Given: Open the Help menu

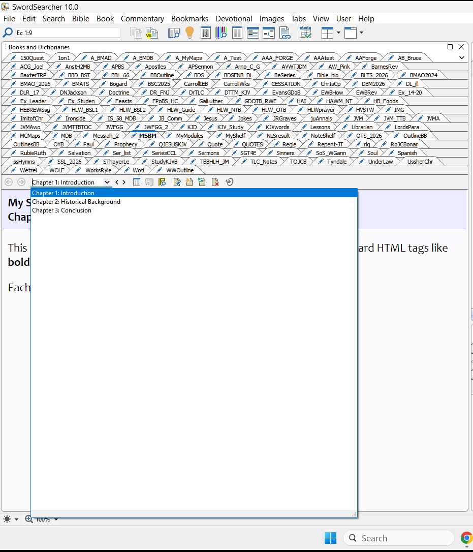Looking at the screenshot, I should (x=366, y=19).
